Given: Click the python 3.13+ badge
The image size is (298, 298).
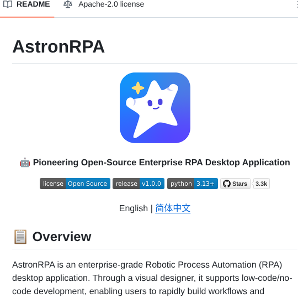Looking at the screenshot, I should 193,184.
